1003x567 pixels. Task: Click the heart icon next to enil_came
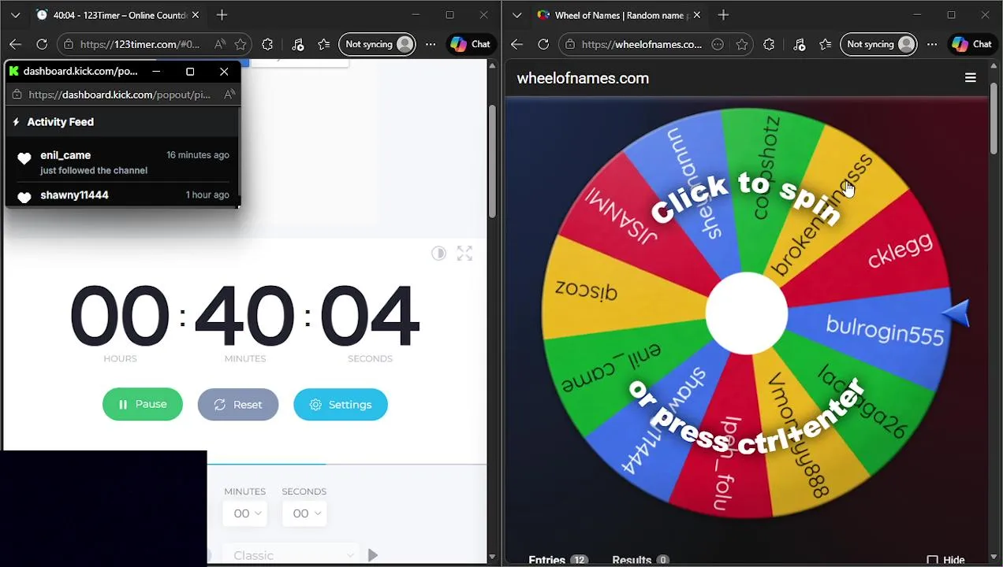point(24,159)
